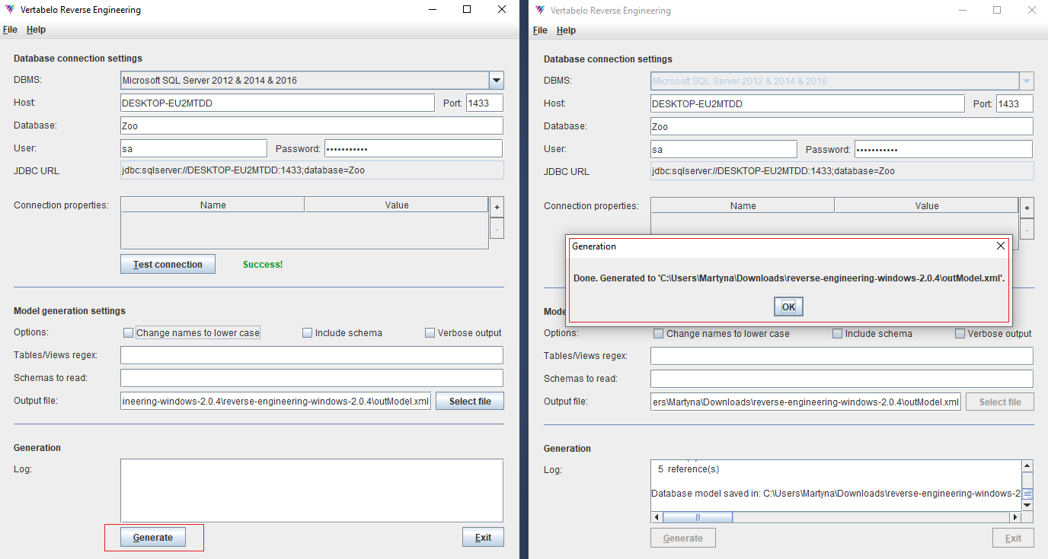Image resolution: width=1048 pixels, height=559 pixels.
Task: Click the log vertical scrollbar thumb in right window
Action: point(1027,493)
